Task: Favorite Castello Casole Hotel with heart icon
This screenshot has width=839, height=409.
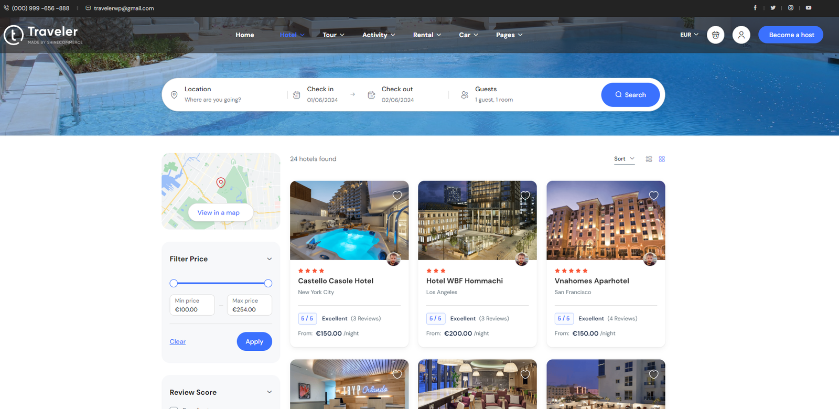Action: [397, 196]
